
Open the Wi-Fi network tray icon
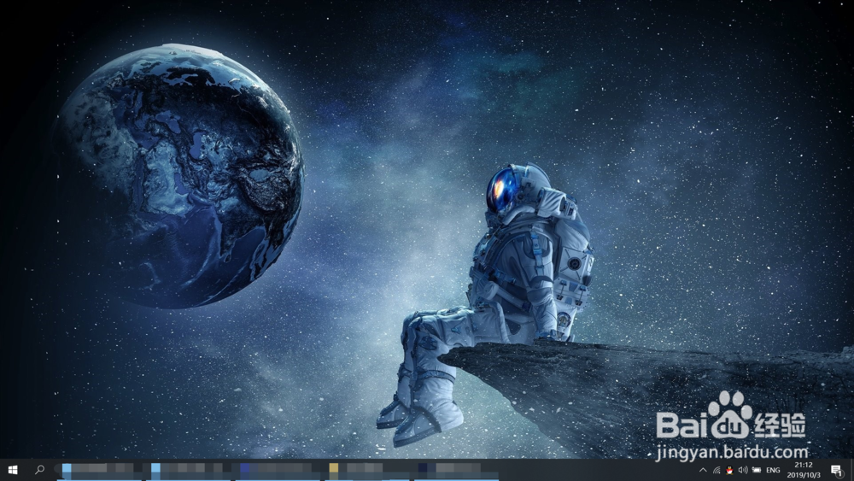[x=717, y=470]
